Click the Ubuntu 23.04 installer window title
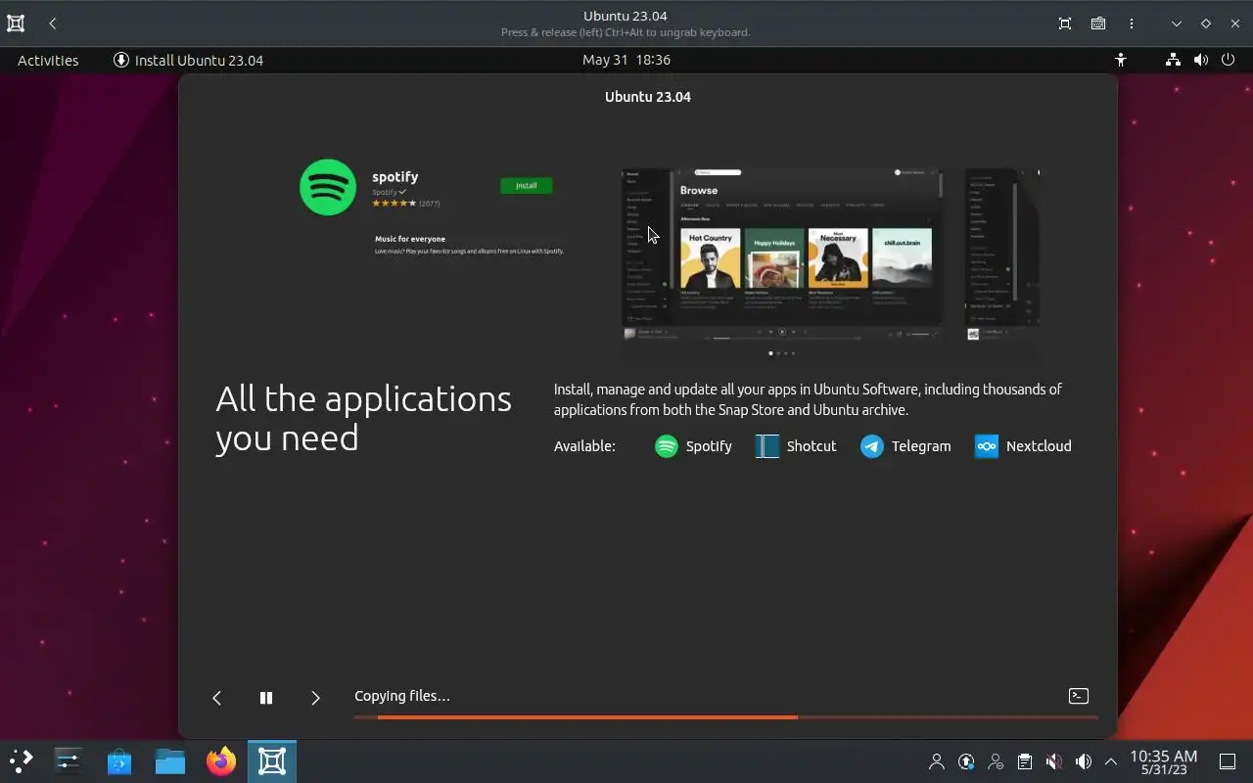Screen dimensions: 1253x783 coord(648,97)
